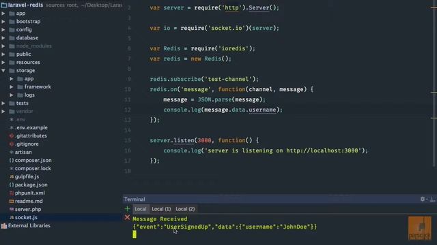
Task: Click the JSON.parse call in editor
Action: coord(214,100)
